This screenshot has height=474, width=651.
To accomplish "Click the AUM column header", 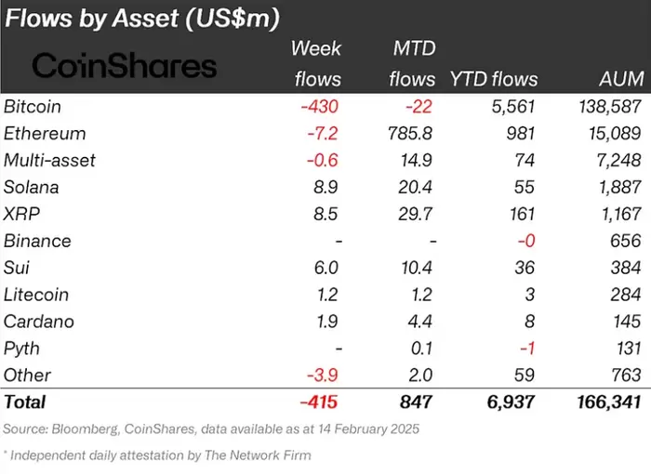I will coord(618,79).
